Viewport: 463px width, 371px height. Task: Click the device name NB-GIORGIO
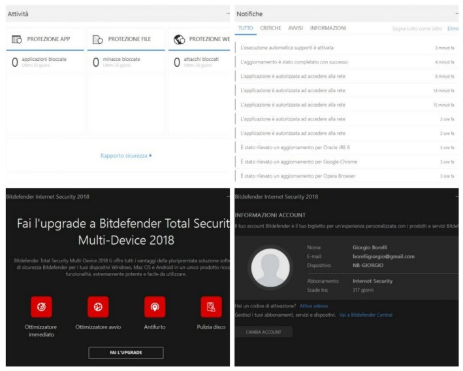pos(368,265)
